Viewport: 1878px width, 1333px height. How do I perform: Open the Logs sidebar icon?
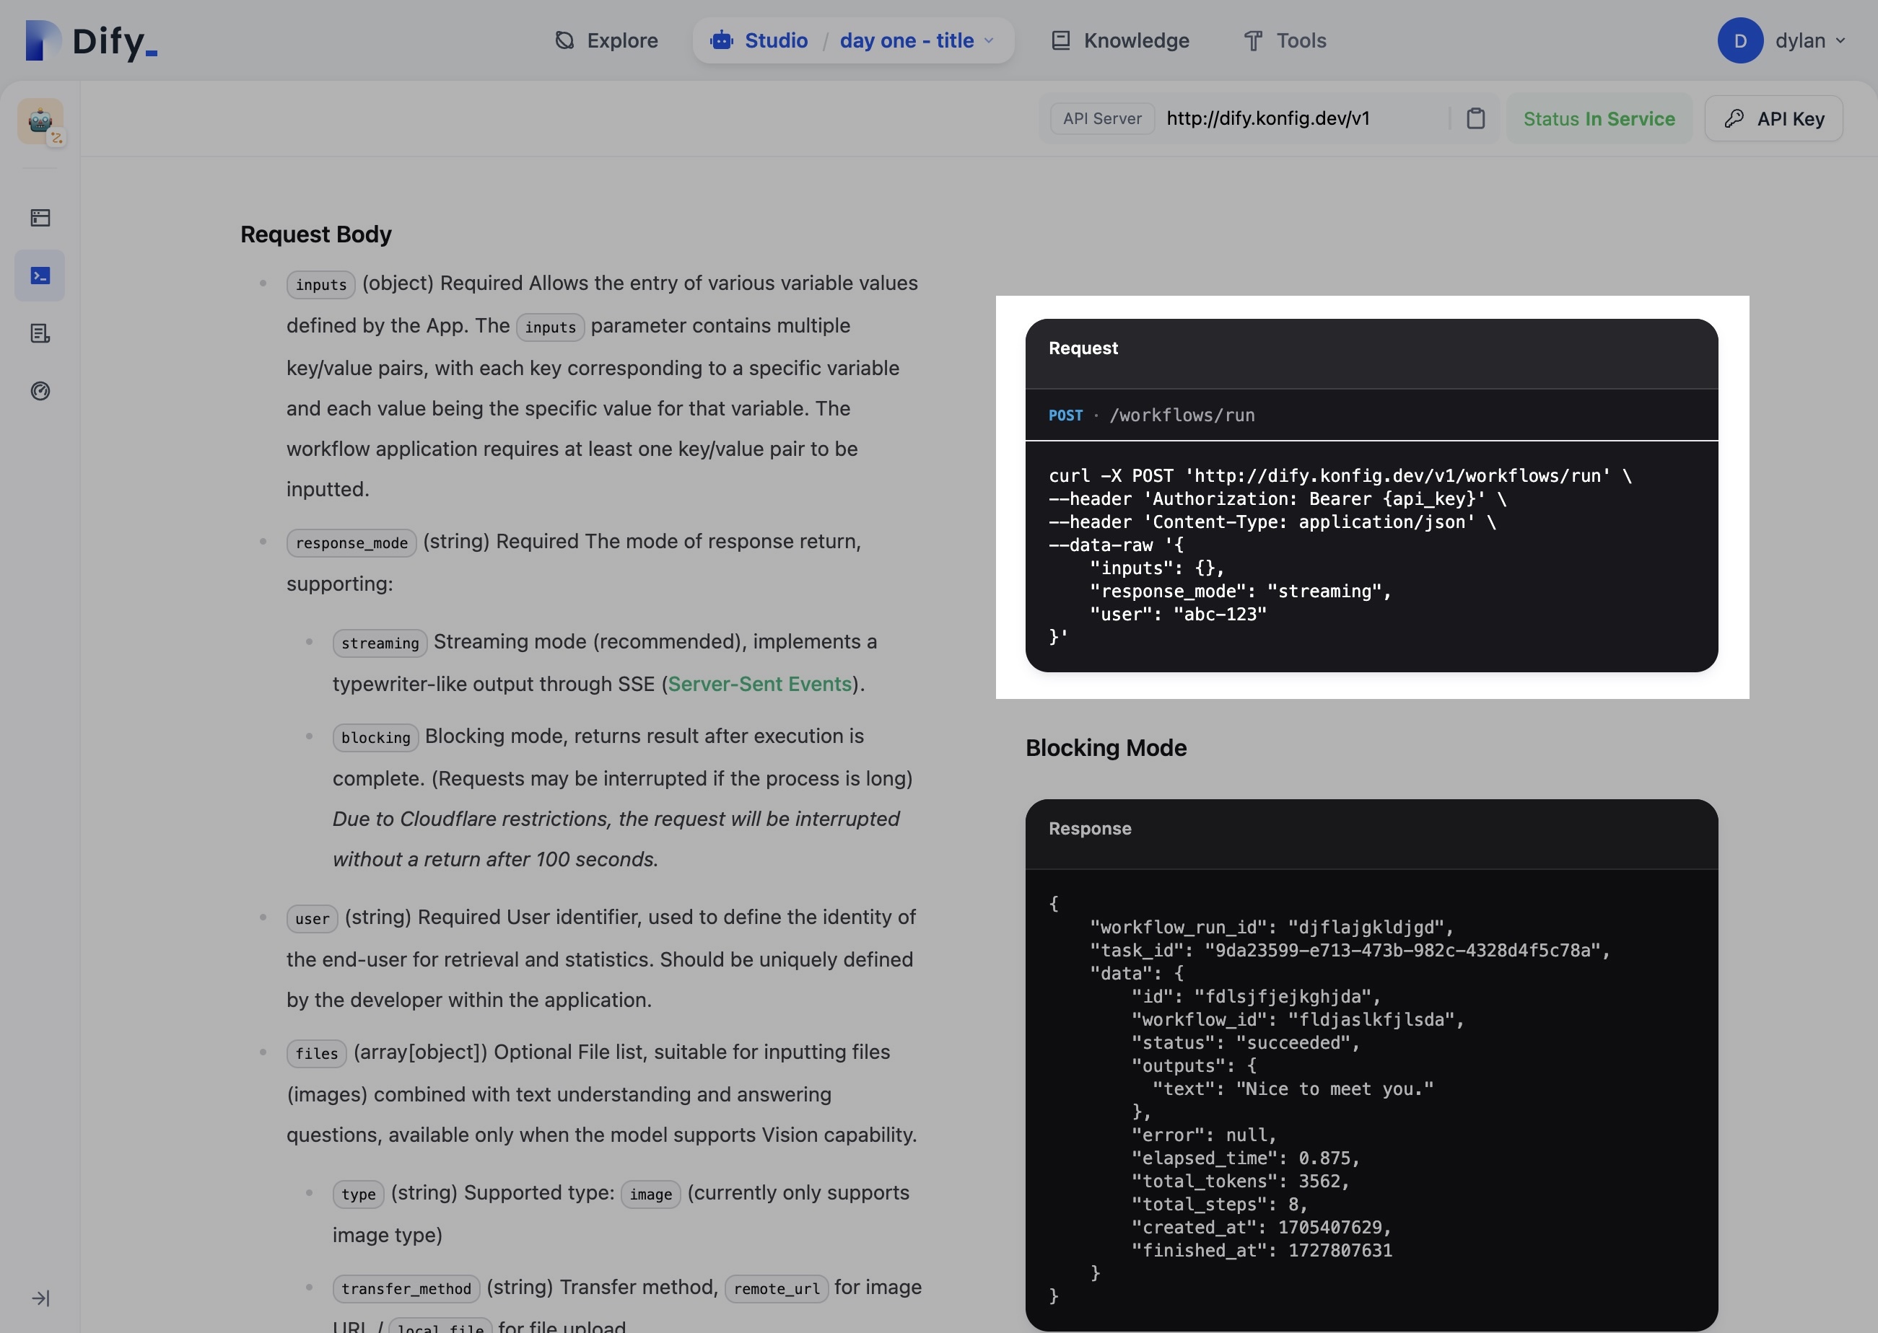pyautogui.click(x=40, y=333)
